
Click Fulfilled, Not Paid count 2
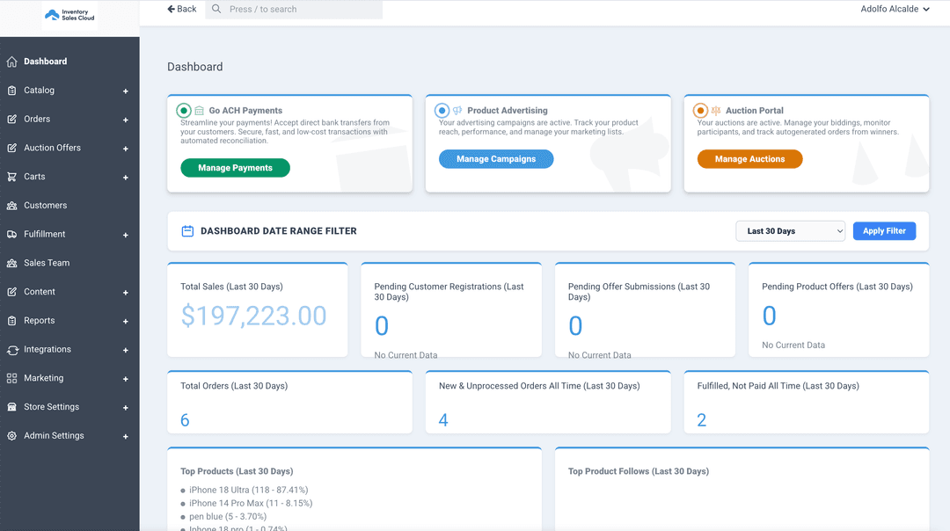point(702,420)
